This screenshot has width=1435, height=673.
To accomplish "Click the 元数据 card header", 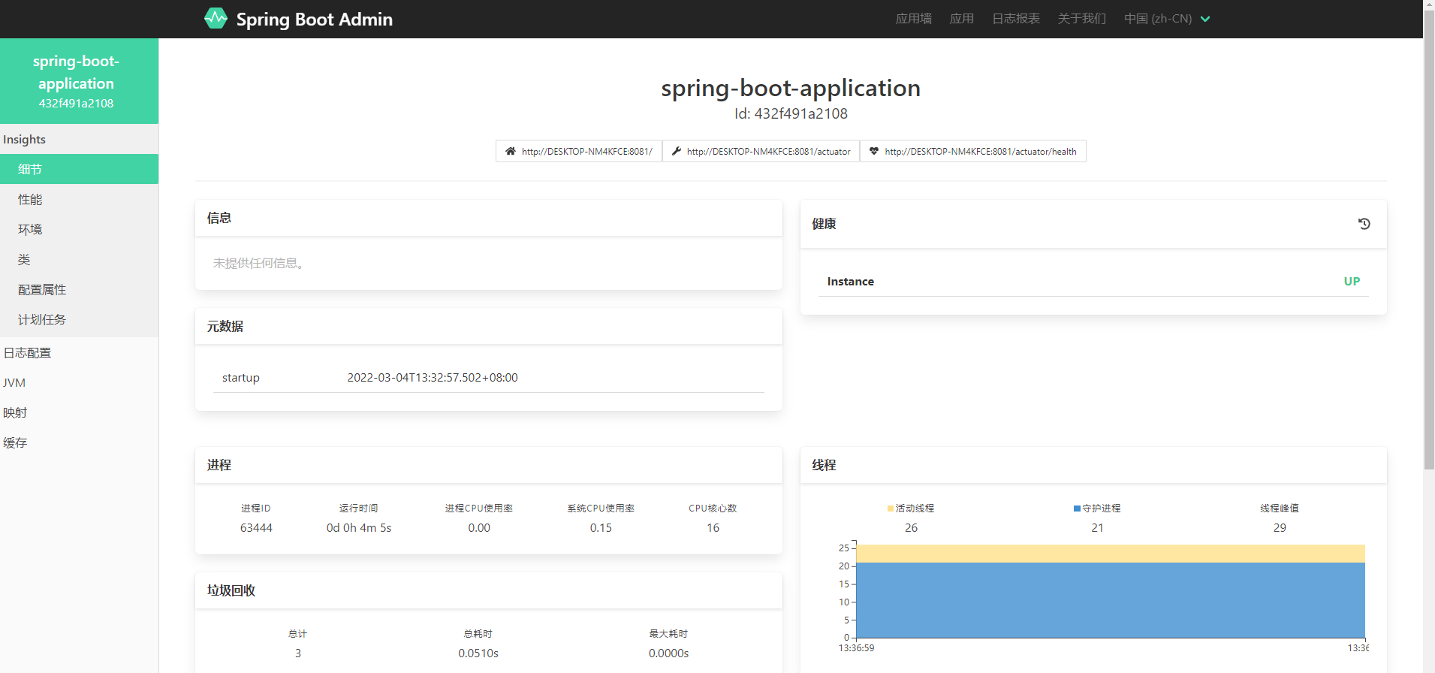I will (489, 326).
